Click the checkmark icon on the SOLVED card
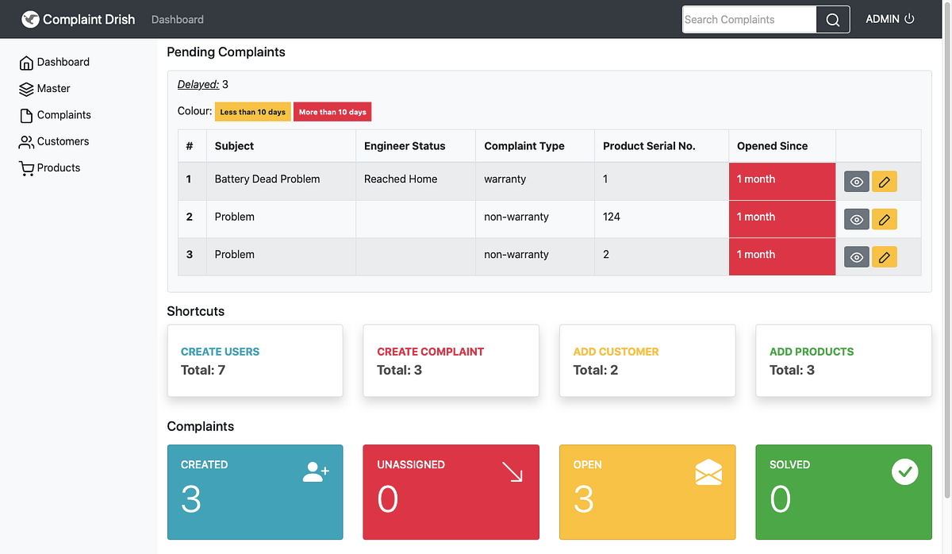The height and width of the screenshot is (554, 952). click(905, 471)
